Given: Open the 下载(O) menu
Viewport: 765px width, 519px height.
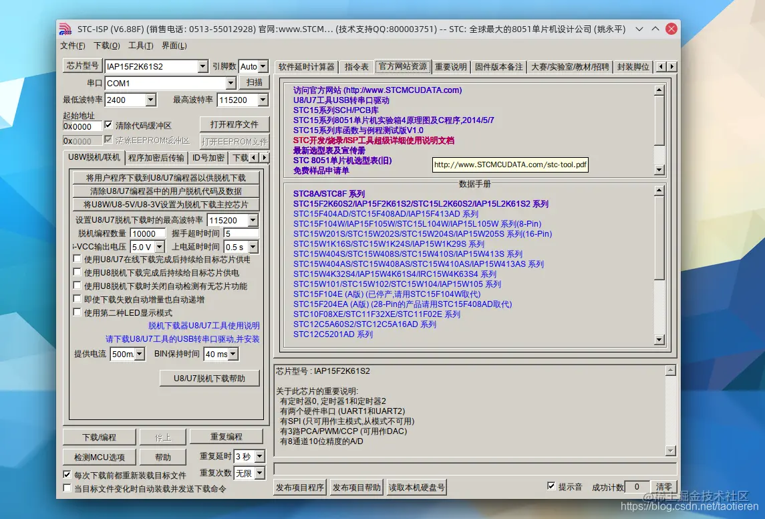Looking at the screenshot, I should tap(107, 45).
